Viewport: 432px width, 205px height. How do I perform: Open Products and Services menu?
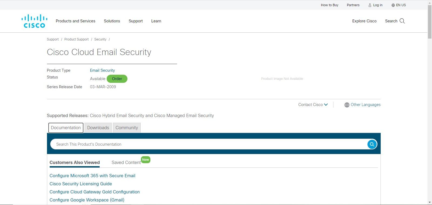click(76, 21)
